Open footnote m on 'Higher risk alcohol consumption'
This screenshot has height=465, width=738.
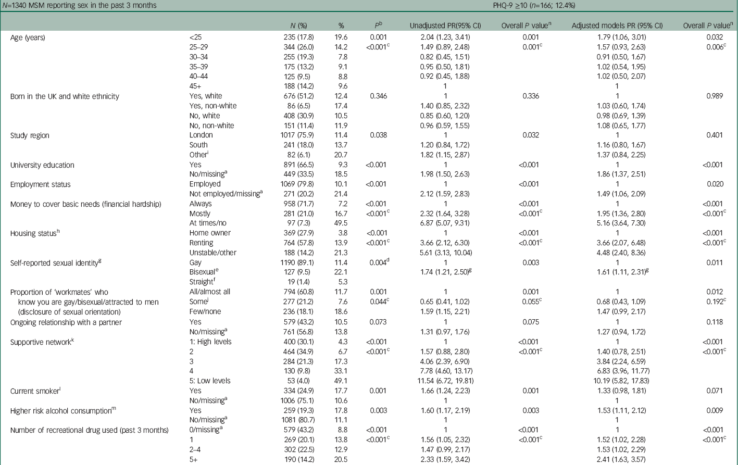coord(113,408)
